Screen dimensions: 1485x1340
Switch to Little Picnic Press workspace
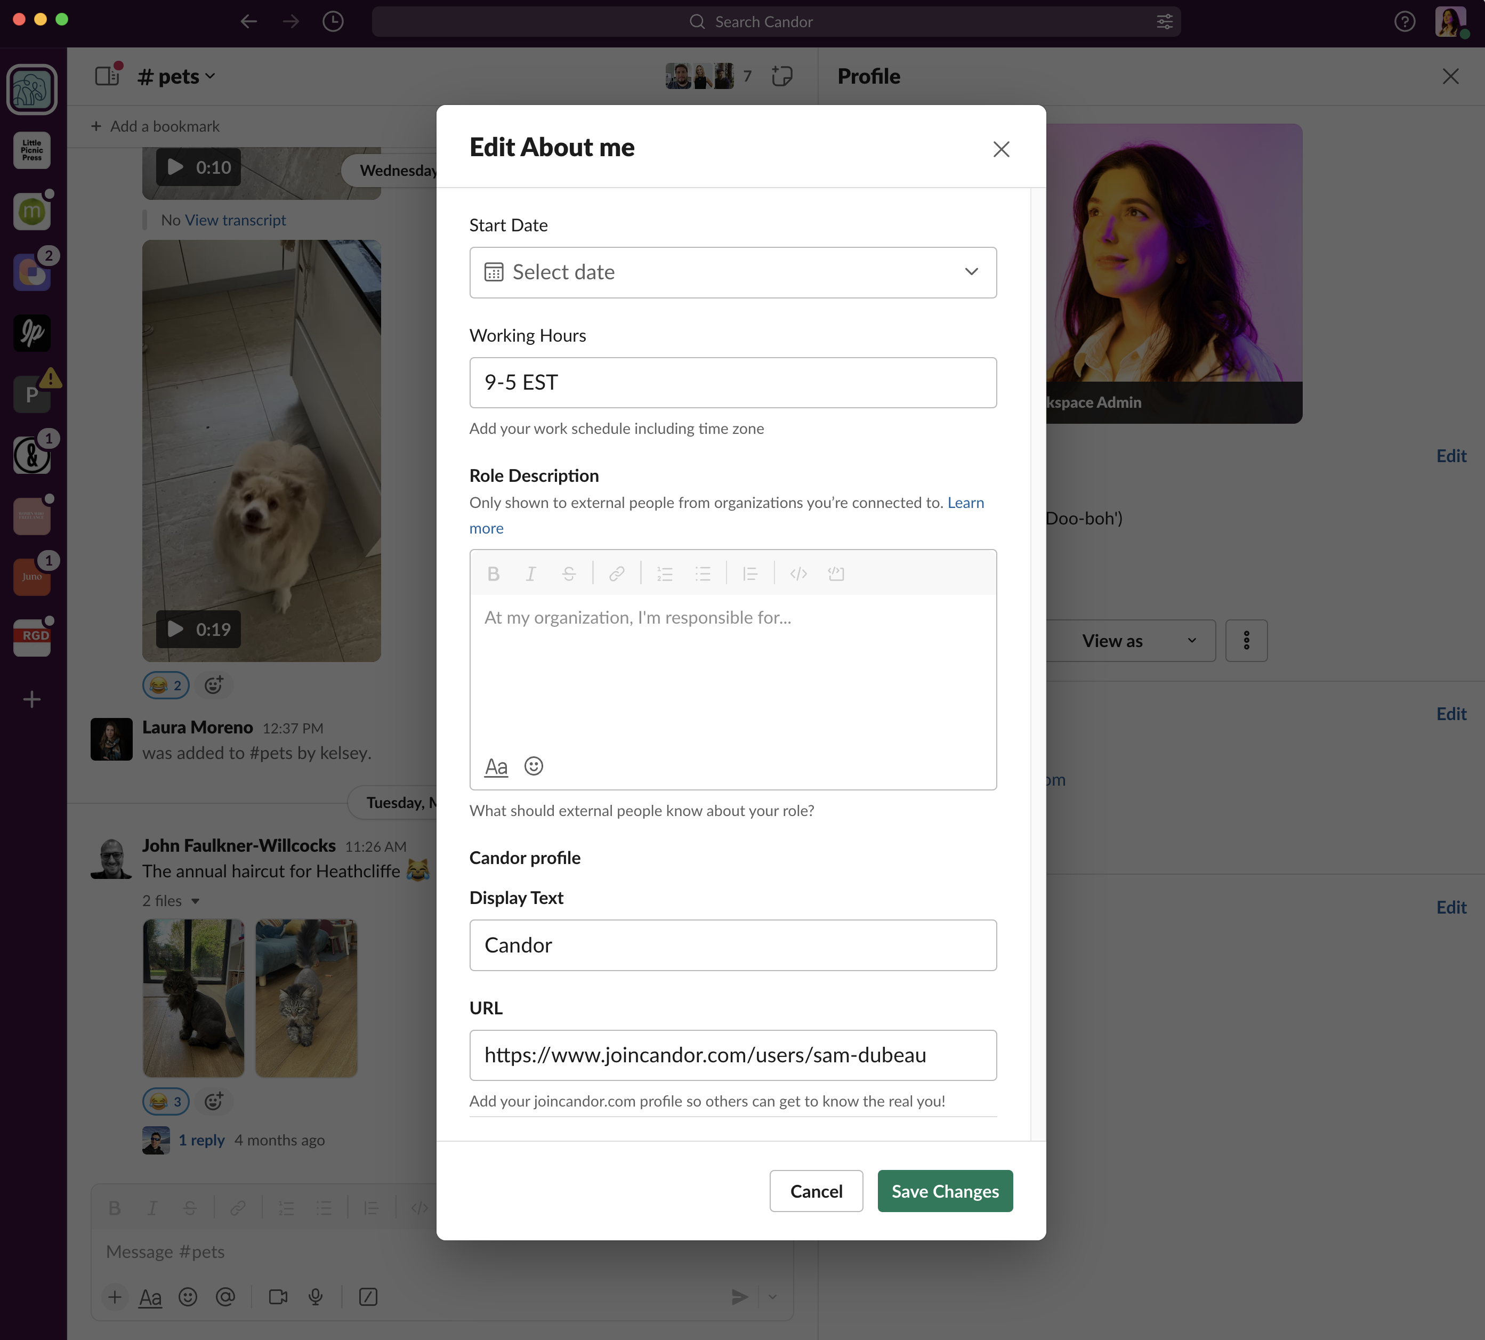(31, 150)
